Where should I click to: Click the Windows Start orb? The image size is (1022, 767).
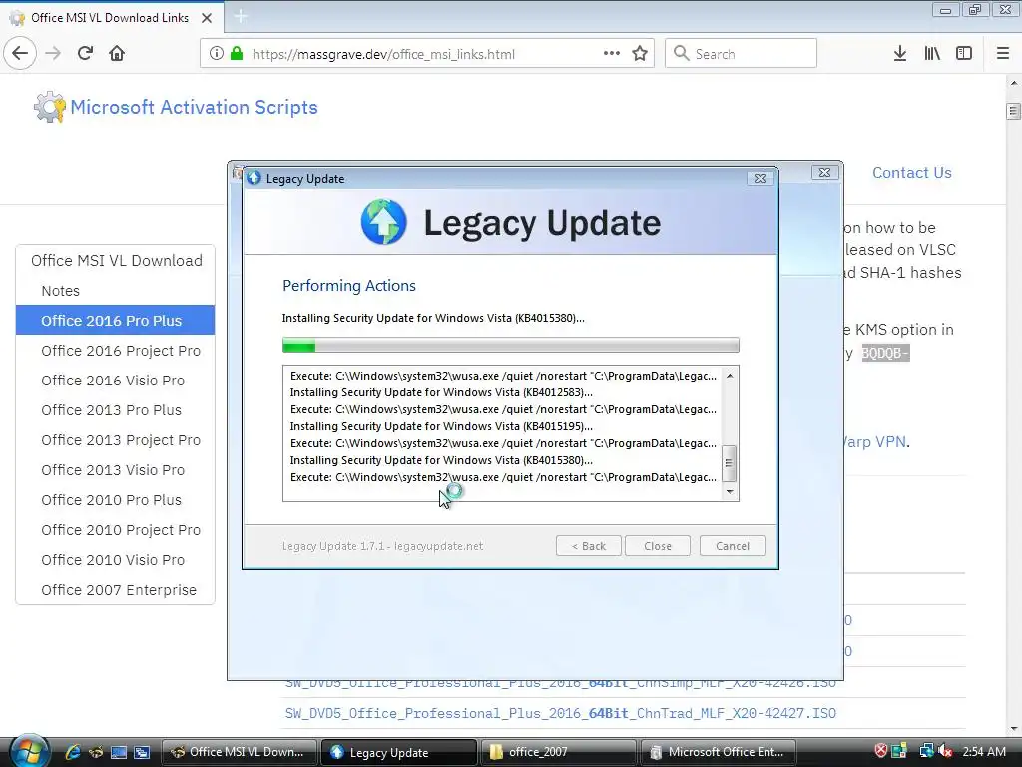click(28, 751)
